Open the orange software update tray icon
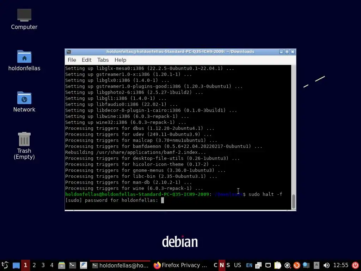361x271 pixels. (x=297, y=265)
